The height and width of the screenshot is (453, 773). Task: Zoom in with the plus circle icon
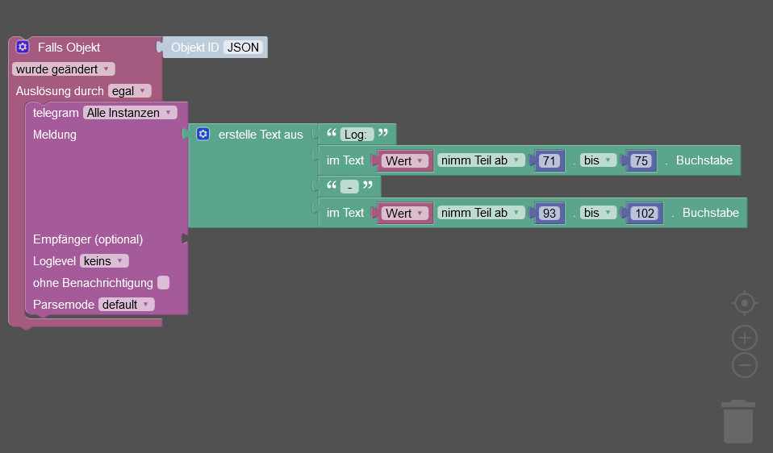pyautogui.click(x=745, y=338)
